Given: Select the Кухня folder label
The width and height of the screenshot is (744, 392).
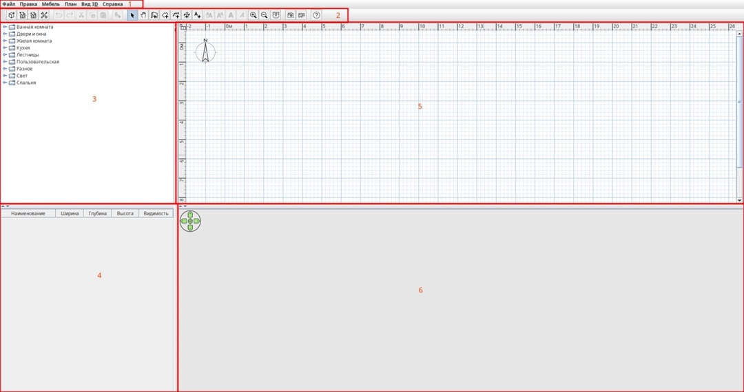Looking at the screenshot, I should [23, 48].
